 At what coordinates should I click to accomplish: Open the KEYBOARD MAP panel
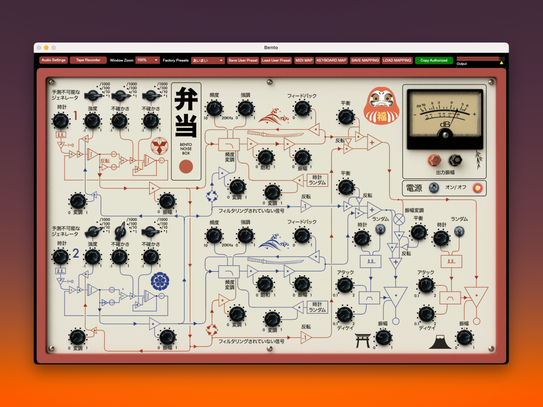click(x=331, y=60)
